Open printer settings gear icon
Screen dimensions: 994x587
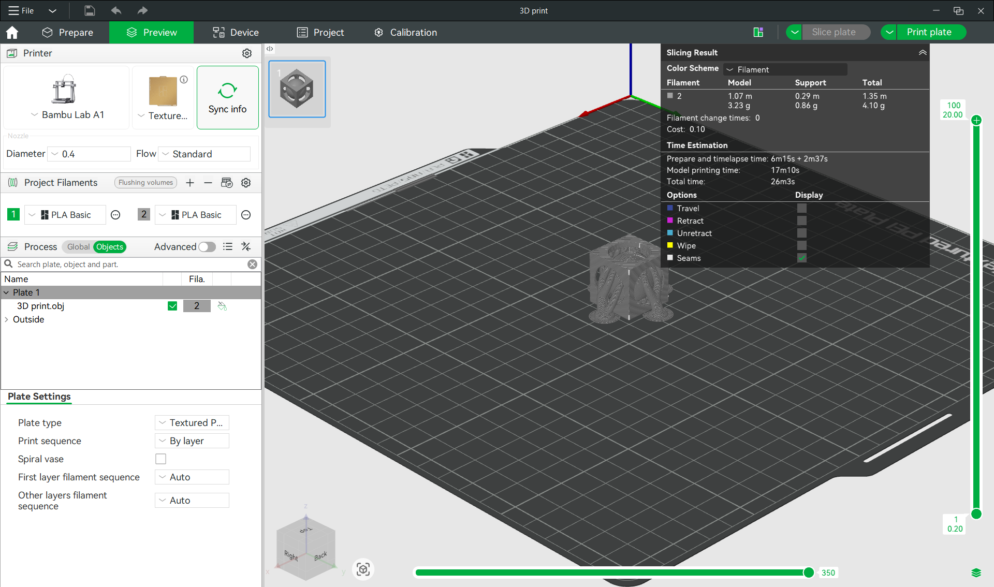247,53
